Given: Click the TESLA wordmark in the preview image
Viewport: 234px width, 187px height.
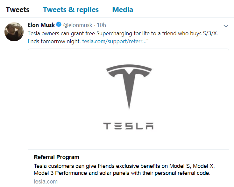Looking at the screenshot, I should coord(128,126).
